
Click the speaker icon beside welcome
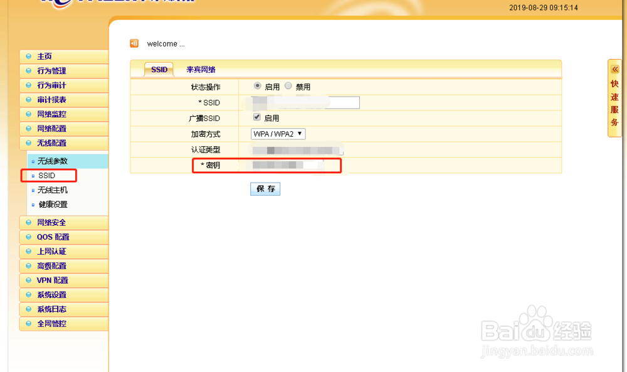[x=133, y=43]
